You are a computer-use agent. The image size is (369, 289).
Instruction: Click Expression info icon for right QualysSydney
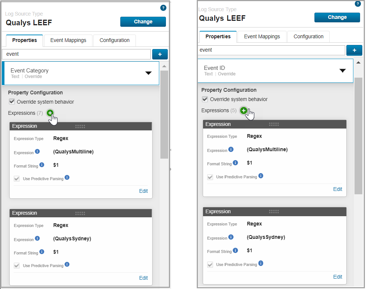(x=231, y=237)
